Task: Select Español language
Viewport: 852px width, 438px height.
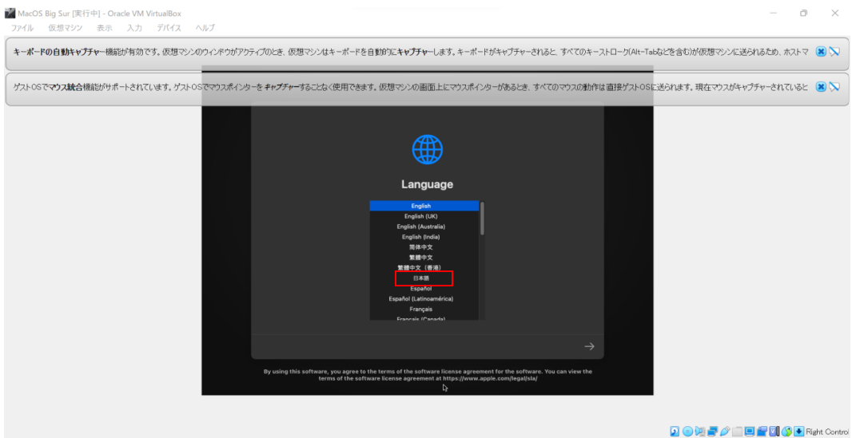Action: coord(424,288)
